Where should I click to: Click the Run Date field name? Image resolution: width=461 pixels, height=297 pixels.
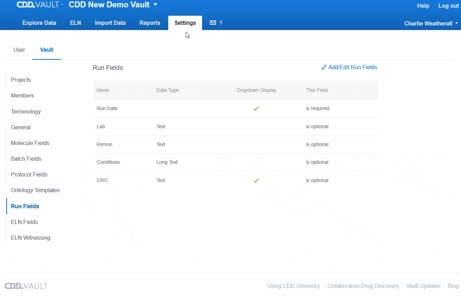pyautogui.click(x=107, y=108)
